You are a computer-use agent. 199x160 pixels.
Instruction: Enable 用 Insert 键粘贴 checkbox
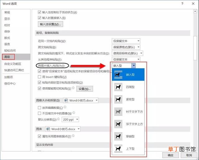39,77
